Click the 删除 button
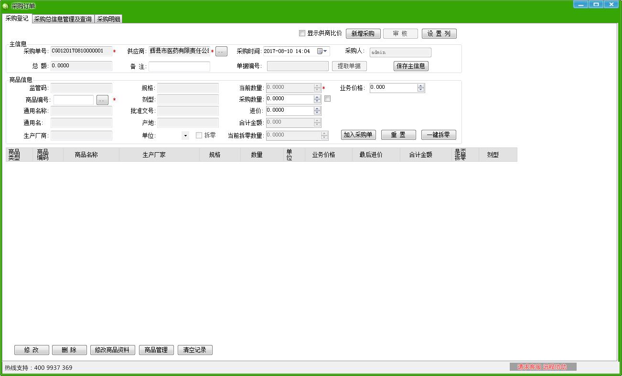This screenshot has height=376, width=622. click(x=69, y=350)
